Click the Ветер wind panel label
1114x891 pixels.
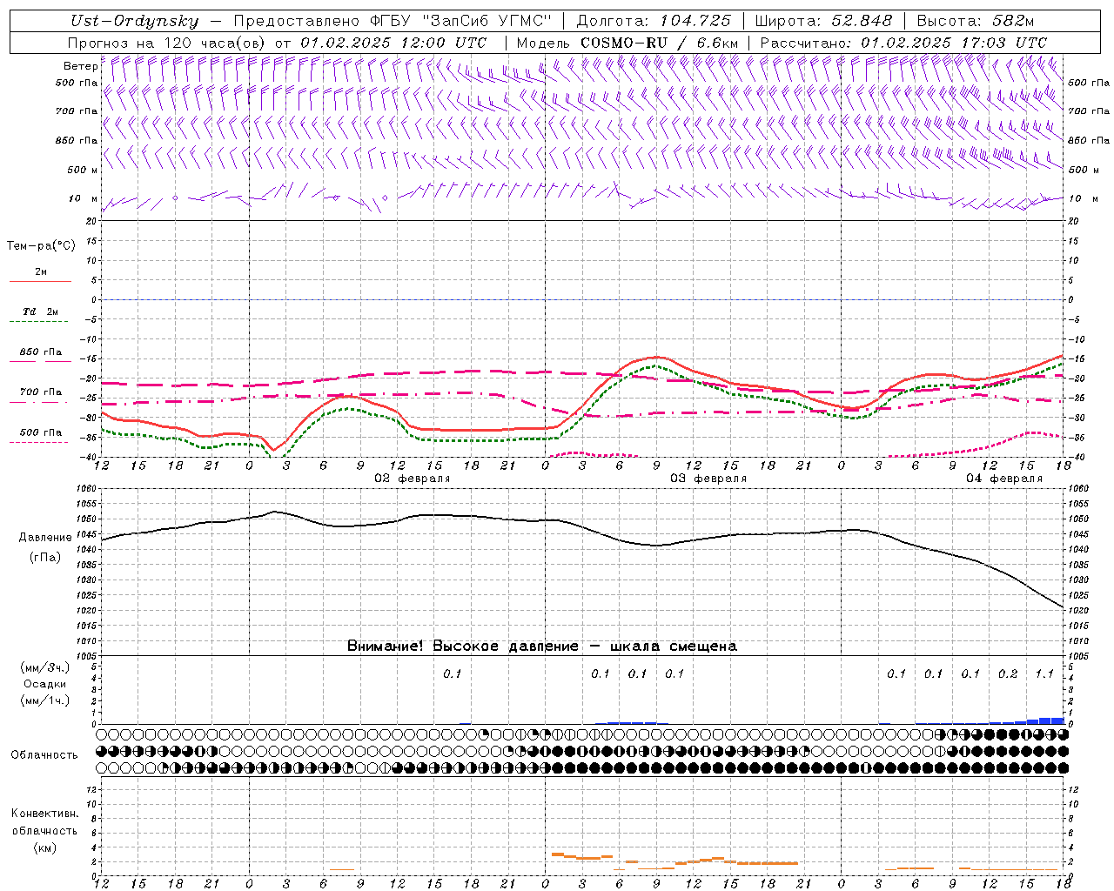click(x=80, y=66)
